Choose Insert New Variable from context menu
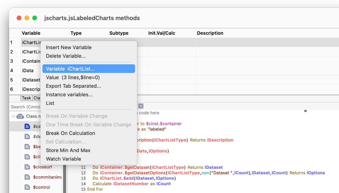The image size is (339, 193). [x=69, y=47]
